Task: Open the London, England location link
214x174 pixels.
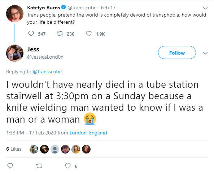Action: pos(88,133)
